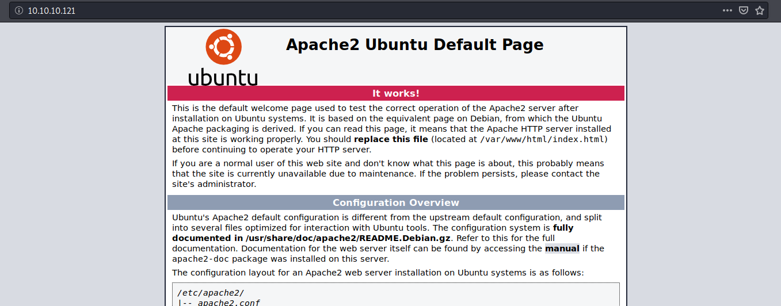Click the /var/www/html/index.html path text
Image resolution: width=781 pixels, height=306 pixels.
[x=542, y=139]
